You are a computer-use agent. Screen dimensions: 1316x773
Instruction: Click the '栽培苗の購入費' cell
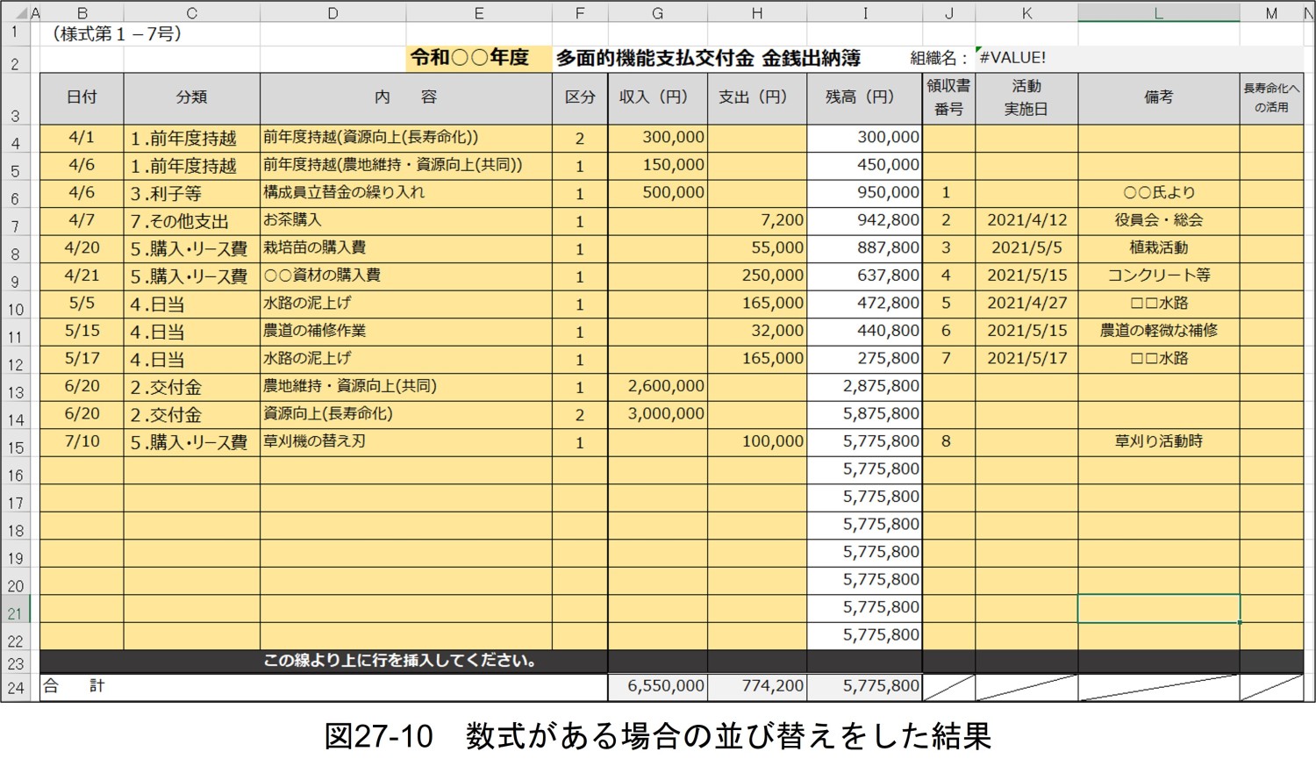[406, 248]
